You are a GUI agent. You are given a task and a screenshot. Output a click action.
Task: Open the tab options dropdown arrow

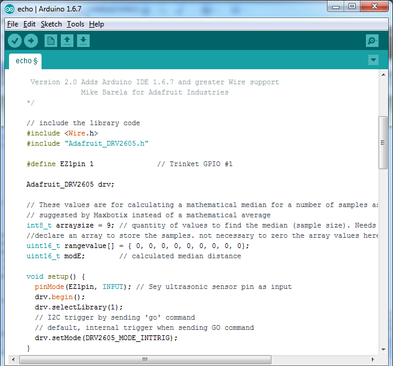(x=374, y=60)
